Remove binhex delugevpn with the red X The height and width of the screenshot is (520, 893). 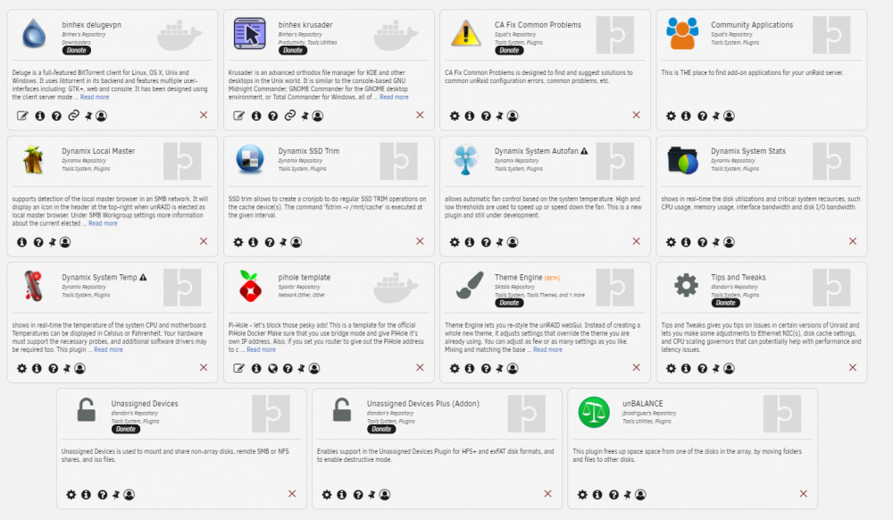coord(204,115)
